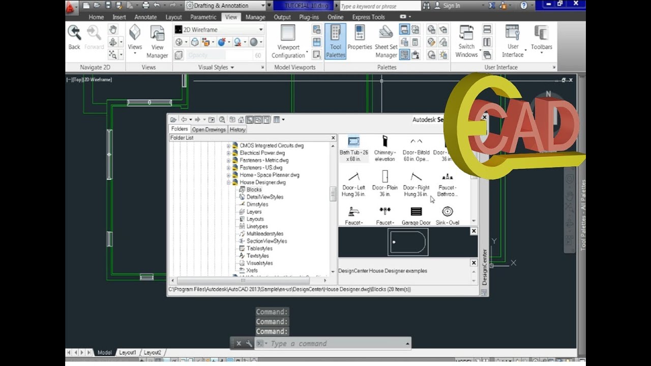651x366 pixels.
Task: Toggle the DesignCenter Tree View button
Action: pos(250,120)
